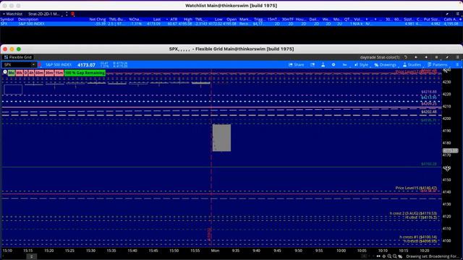This screenshot has height=260, width=463.
Task: Sort watchlist by Low column
Action: pyautogui.click(x=218, y=19)
